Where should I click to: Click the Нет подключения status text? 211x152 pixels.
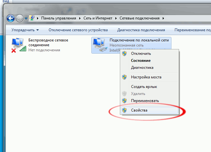(x=44, y=50)
